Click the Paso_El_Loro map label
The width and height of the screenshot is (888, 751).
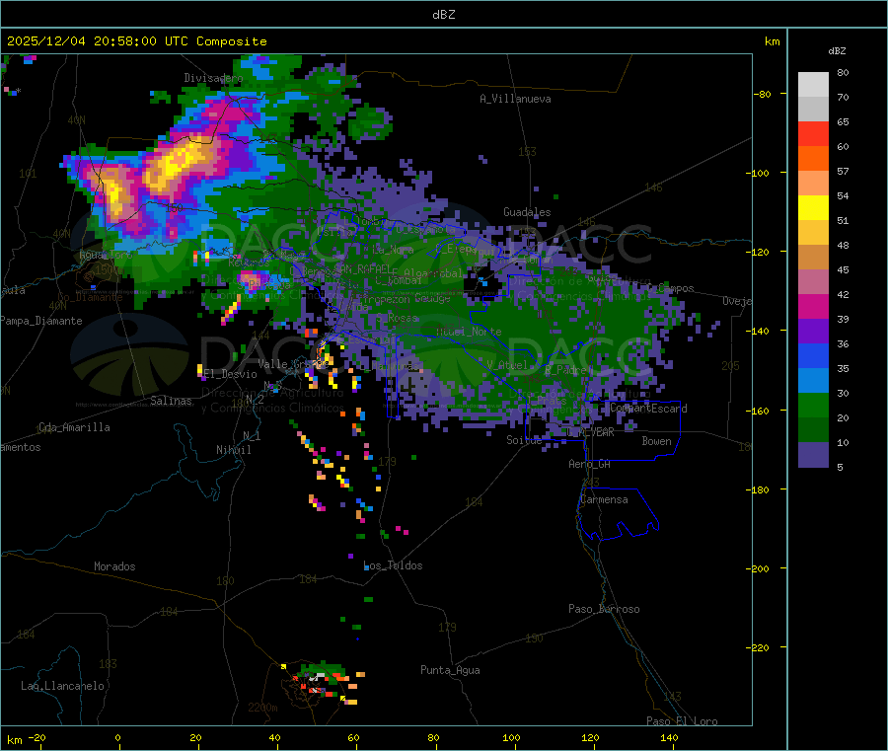click(682, 721)
